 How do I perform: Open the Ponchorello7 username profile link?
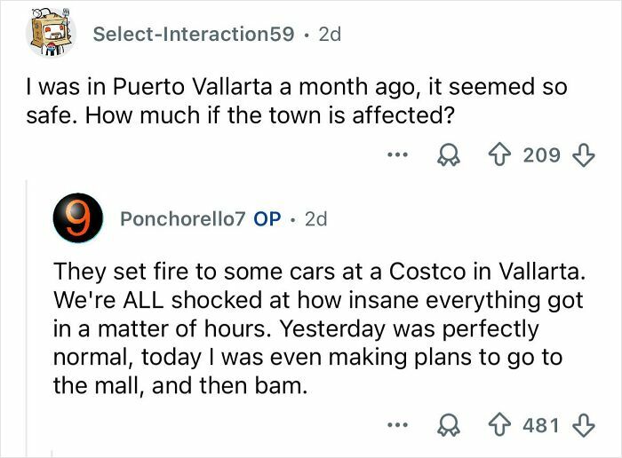pyautogui.click(x=183, y=218)
